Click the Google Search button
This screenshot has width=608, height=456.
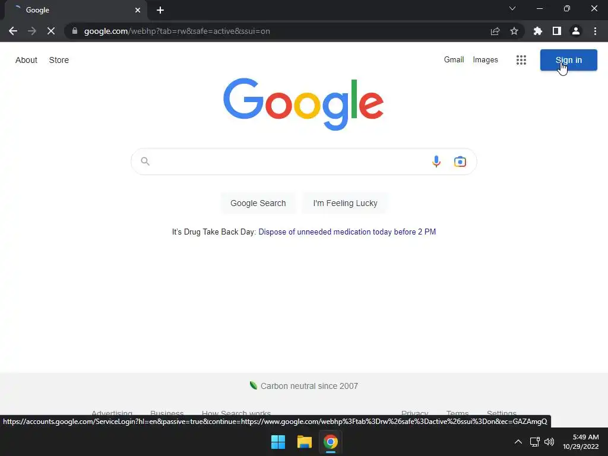[258, 203]
